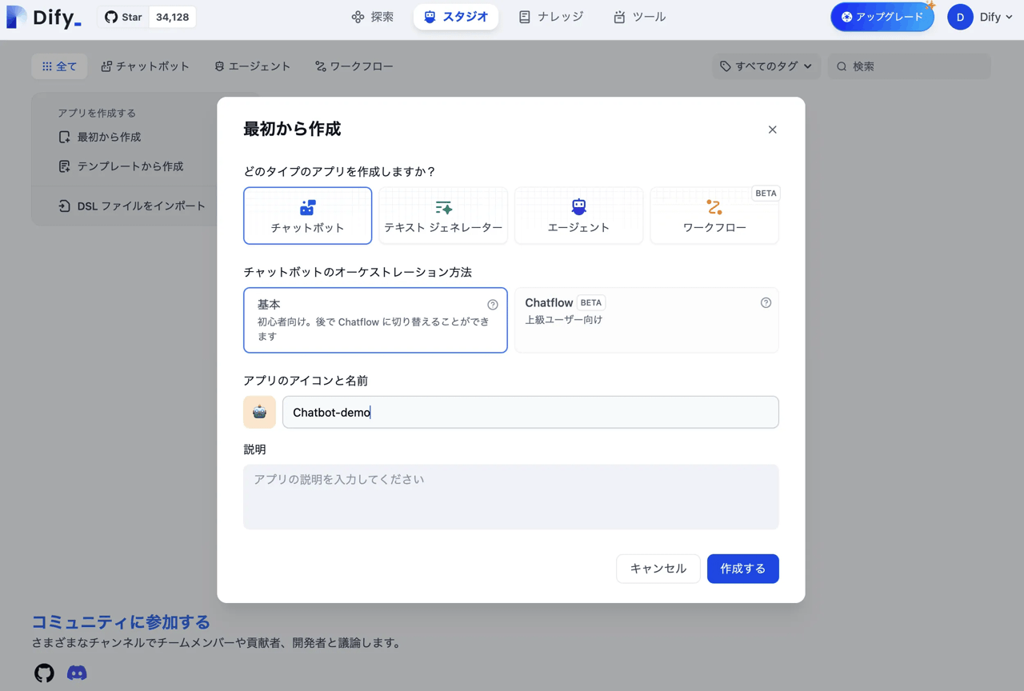Image resolution: width=1024 pixels, height=691 pixels.
Task: Click the チャットボット card icon in dialog
Action: coord(308,207)
